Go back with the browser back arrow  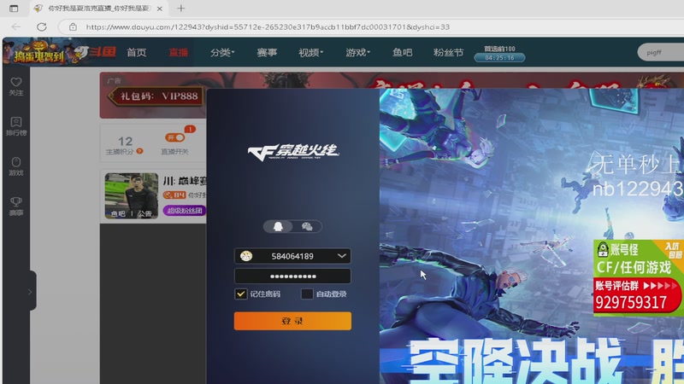[x=16, y=27]
